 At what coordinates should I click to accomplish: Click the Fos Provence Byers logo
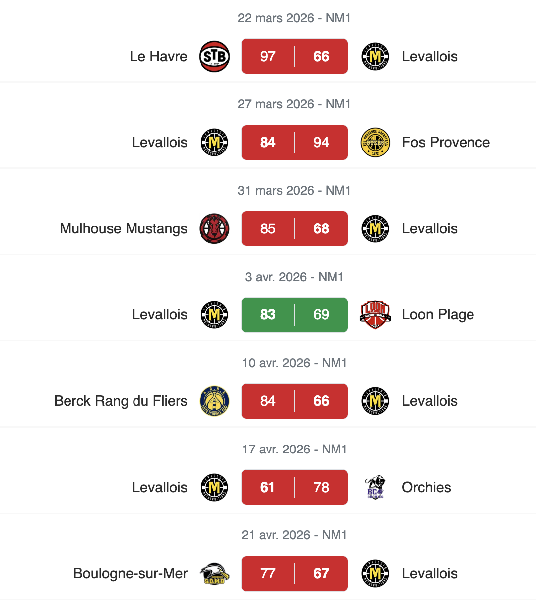coord(375,143)
